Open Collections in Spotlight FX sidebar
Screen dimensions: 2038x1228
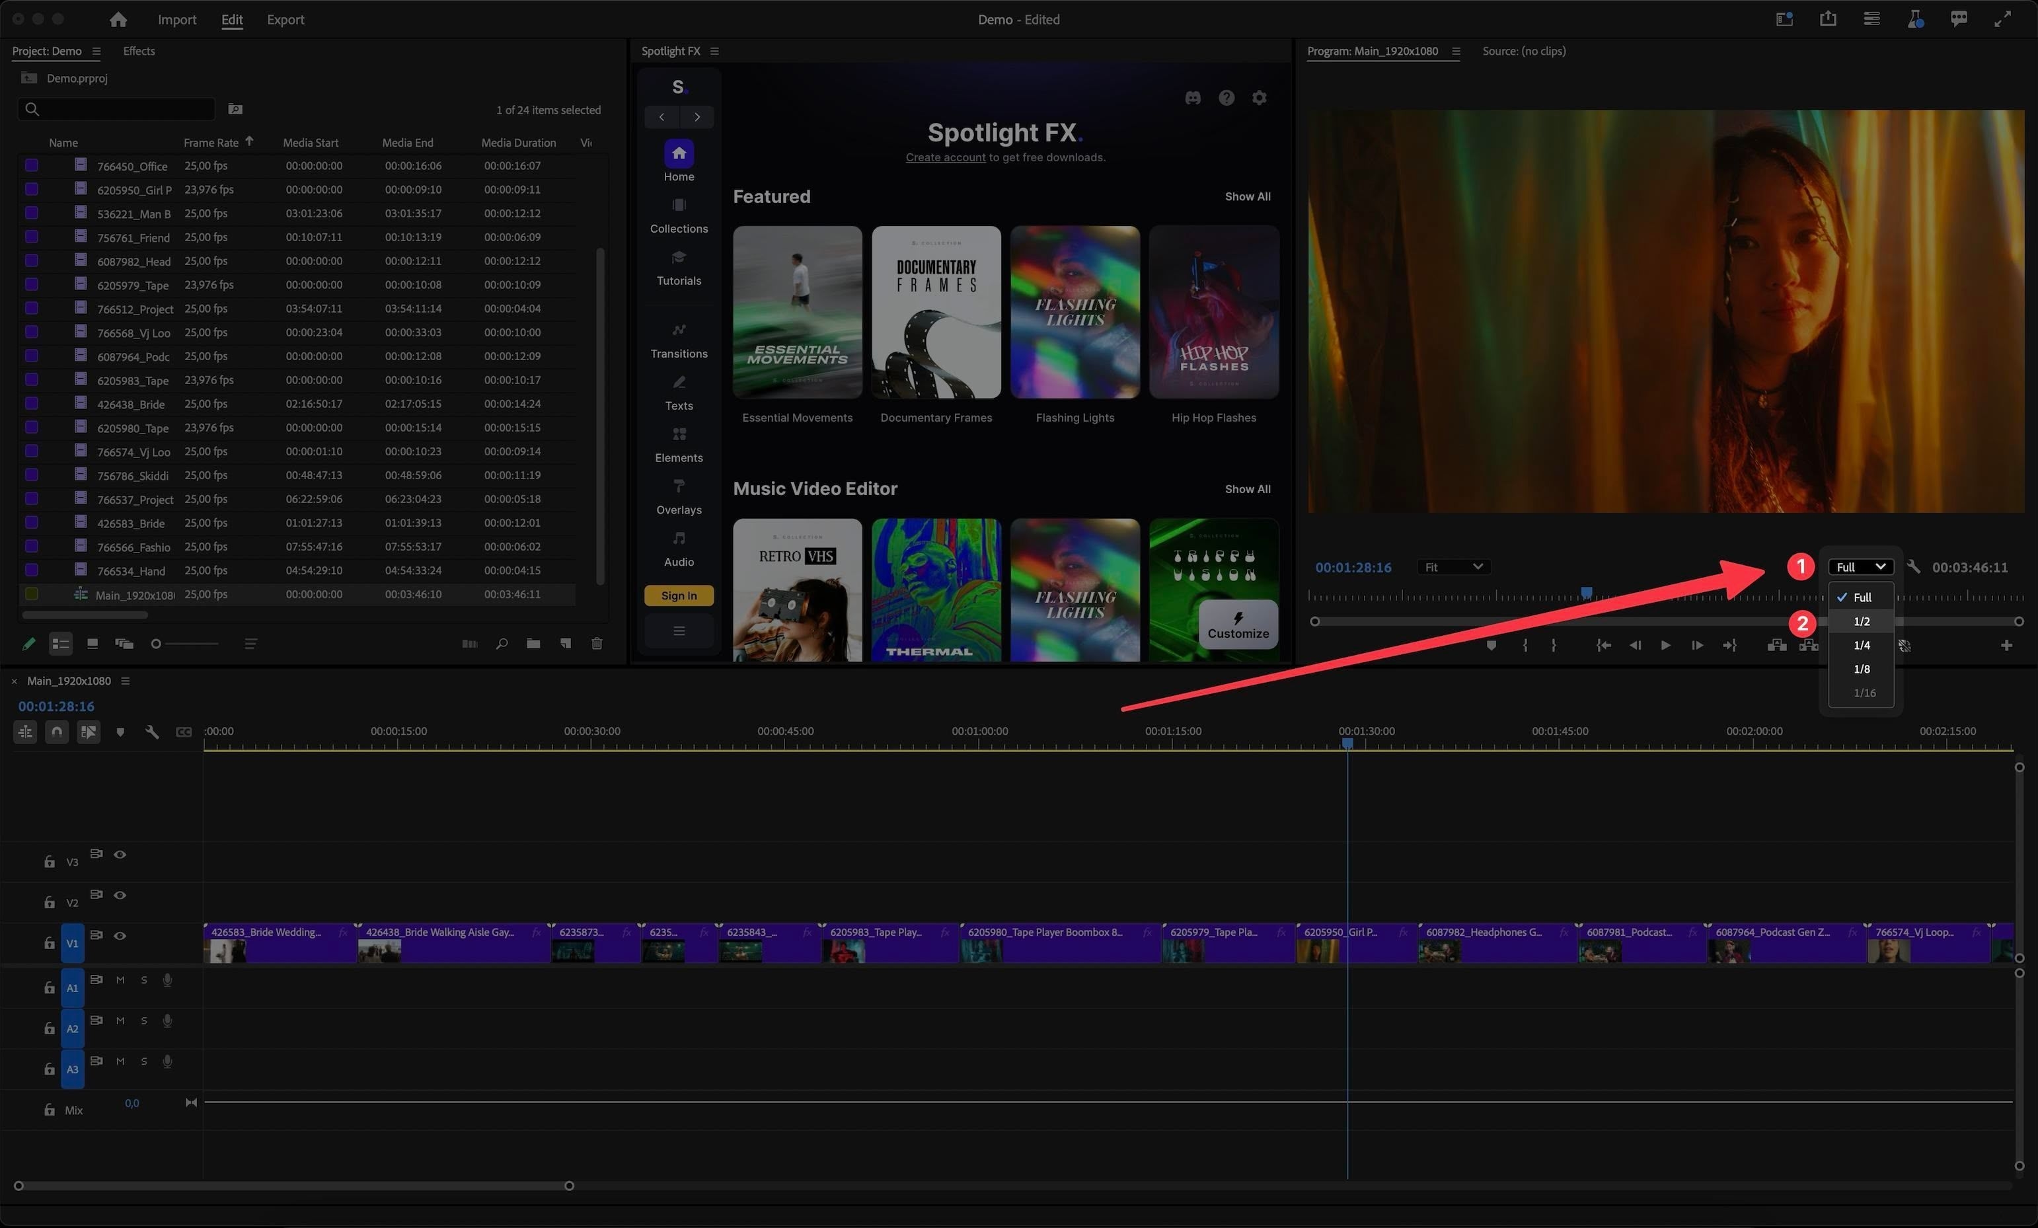tap(678, 215)
